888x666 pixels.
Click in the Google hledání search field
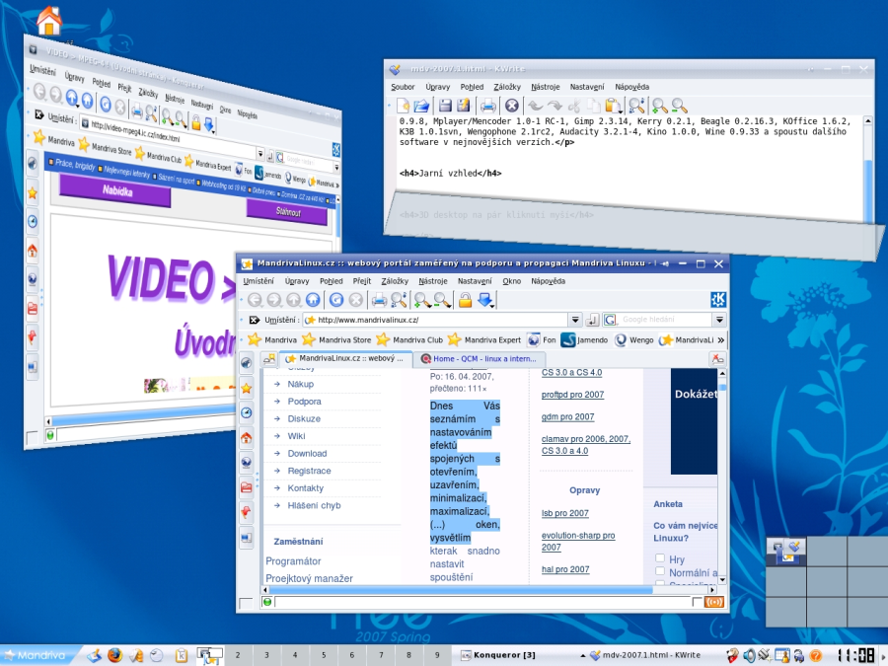(x=665, y=320)
